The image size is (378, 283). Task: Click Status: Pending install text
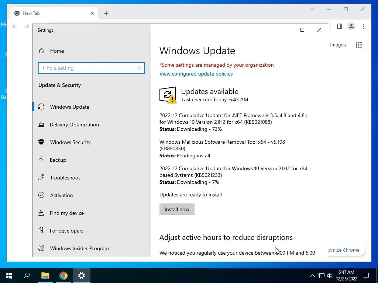pos(185,156)
